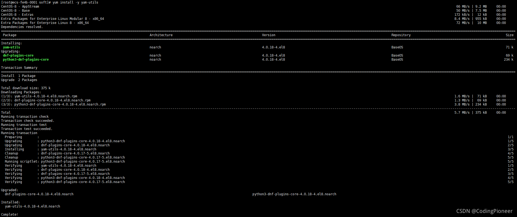Screen dimensions: 517x217
Task: Click the 'Version' column header
Action: tap(269, 35)
